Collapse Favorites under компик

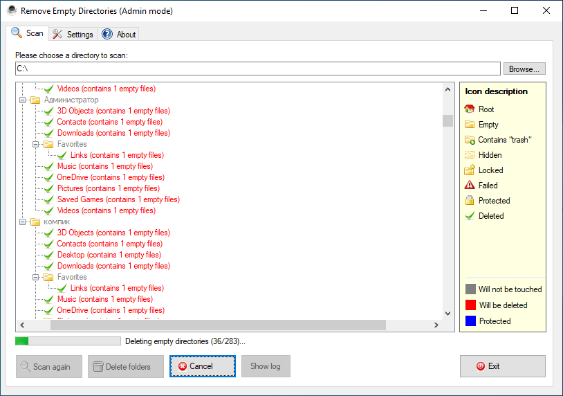(x=35, y=277)
